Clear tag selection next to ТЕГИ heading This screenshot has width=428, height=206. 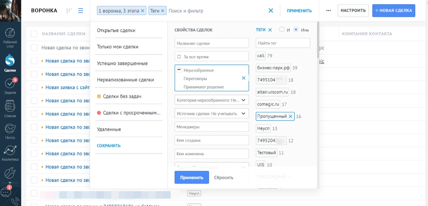point(270,30)
